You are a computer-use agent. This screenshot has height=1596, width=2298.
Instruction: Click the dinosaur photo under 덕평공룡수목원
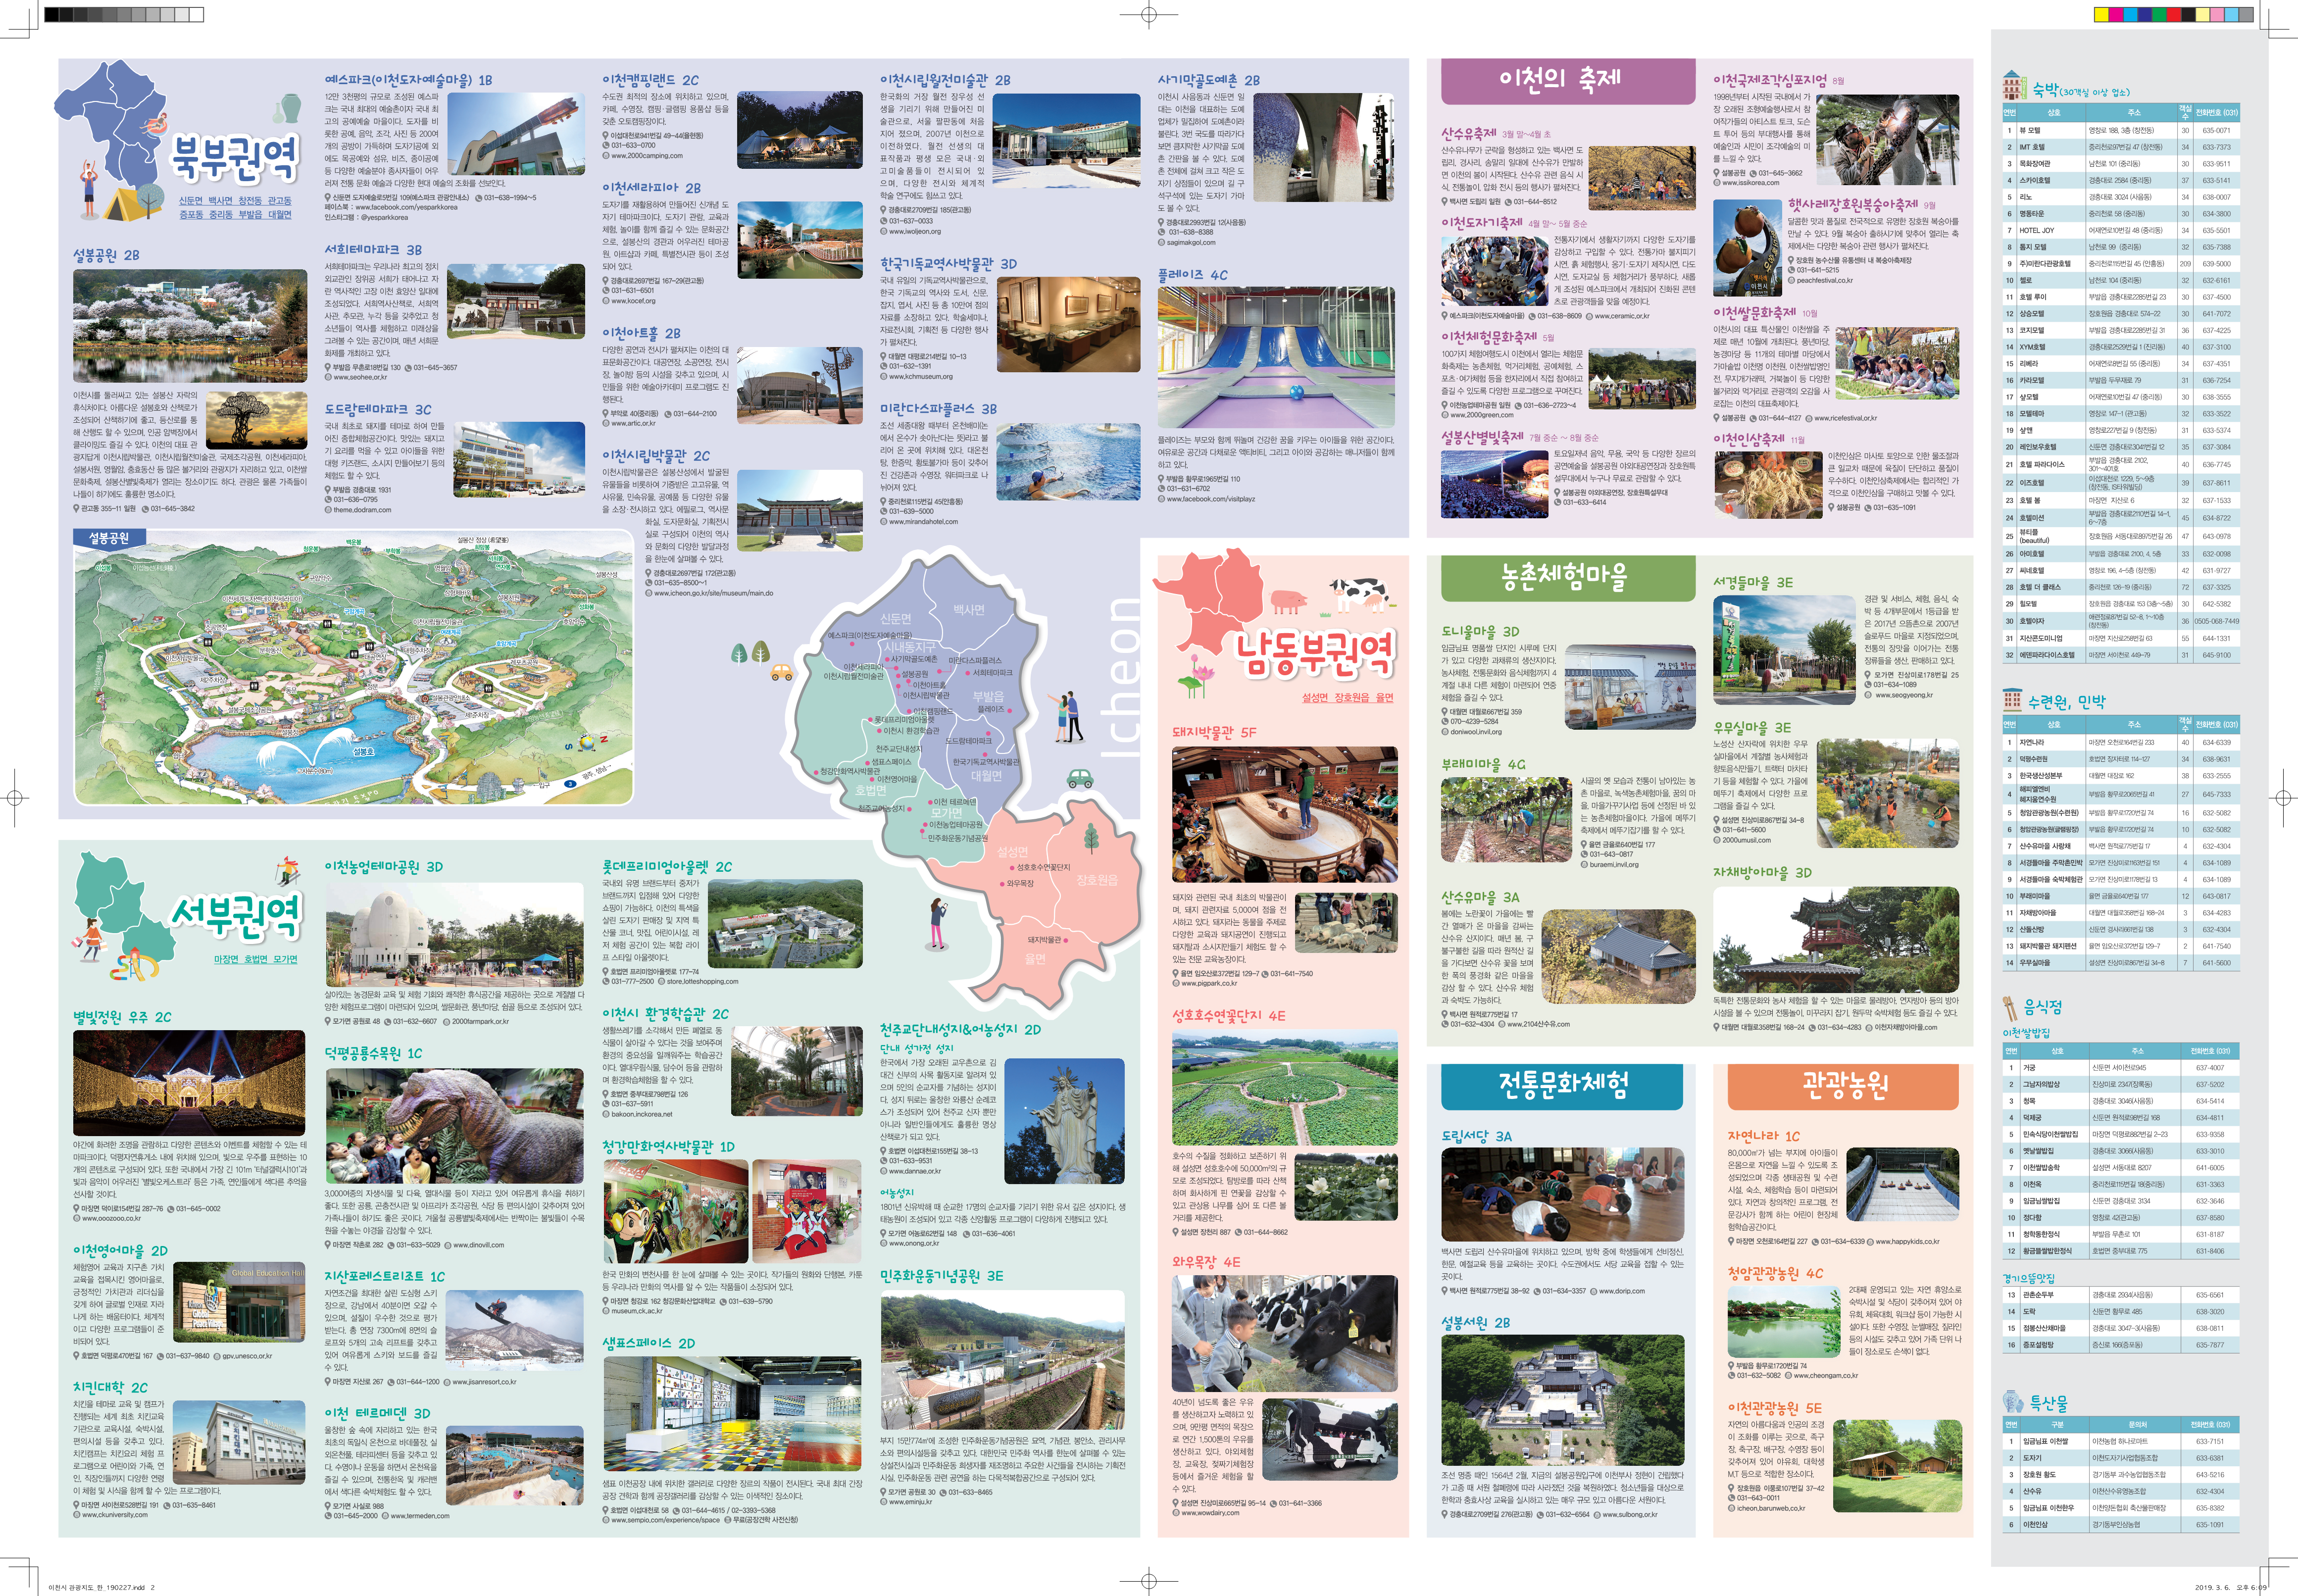[x=454, y=1126]
